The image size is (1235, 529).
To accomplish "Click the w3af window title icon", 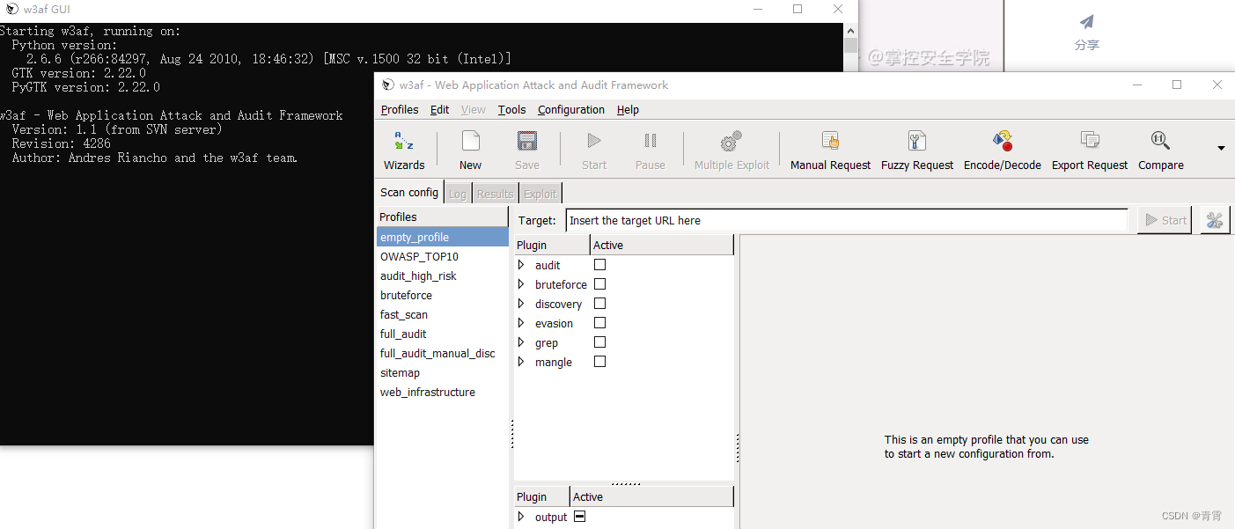I will [x=388, y=84].
